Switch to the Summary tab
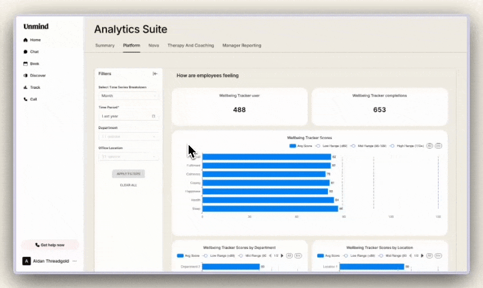Screen dimensions: 483x288 coord(105,46)
